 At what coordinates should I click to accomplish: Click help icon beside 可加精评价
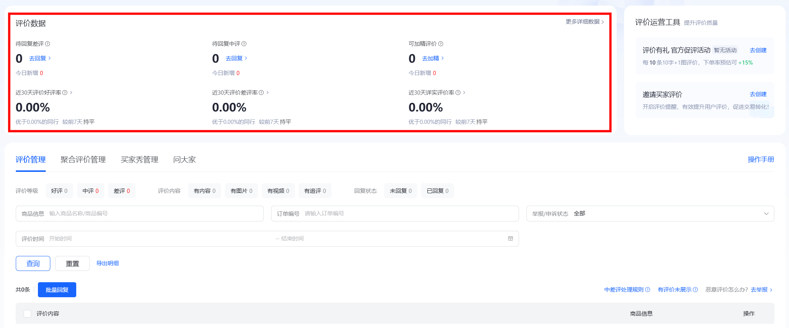point(441,44)
